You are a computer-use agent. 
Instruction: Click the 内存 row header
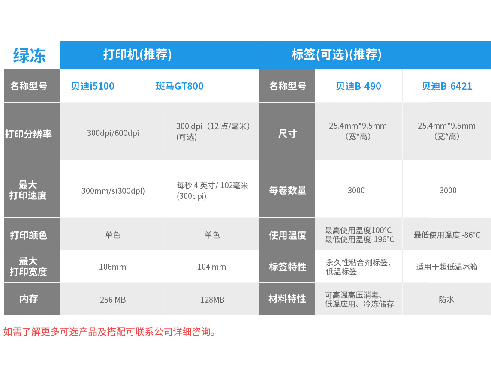[32, 299]
